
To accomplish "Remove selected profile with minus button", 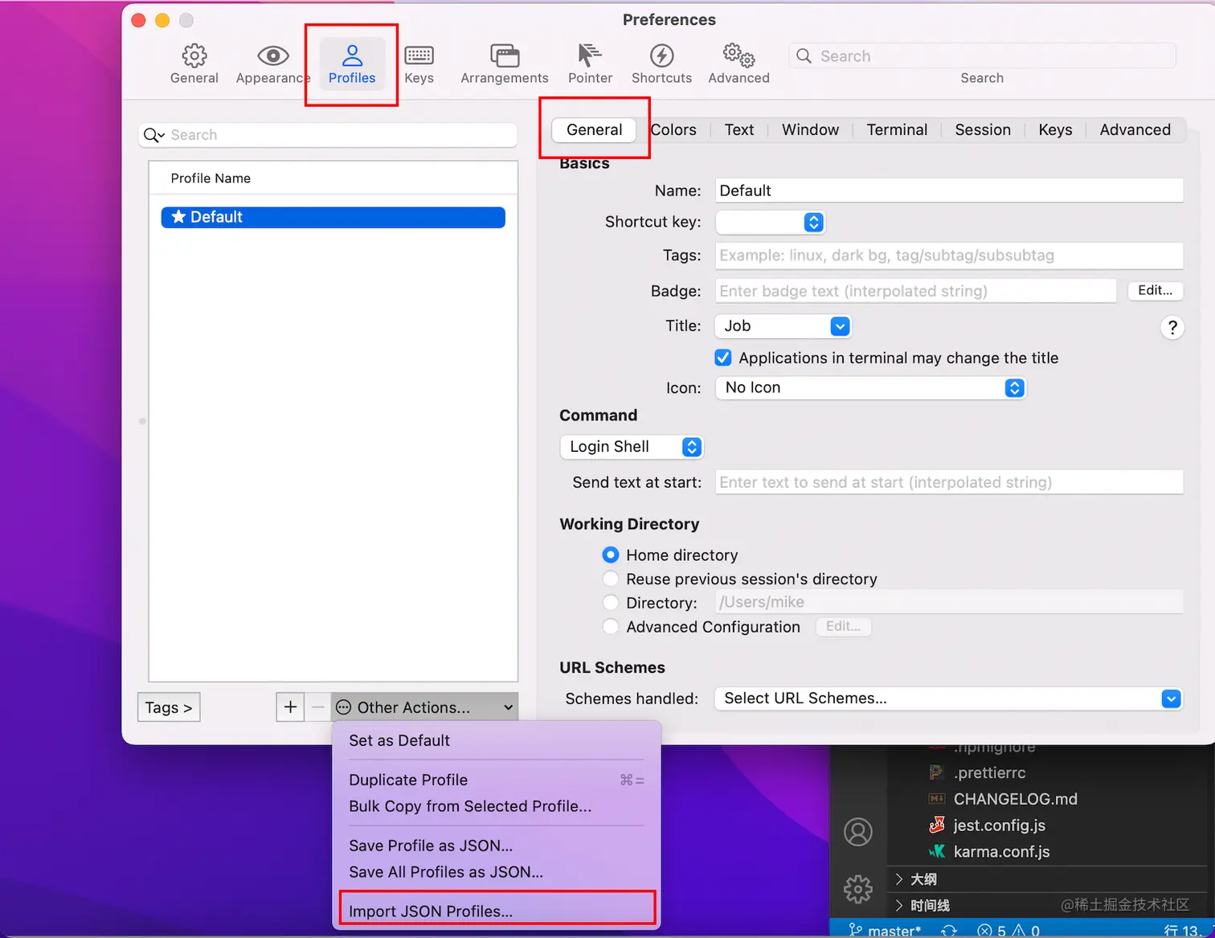I will point(317,707).
